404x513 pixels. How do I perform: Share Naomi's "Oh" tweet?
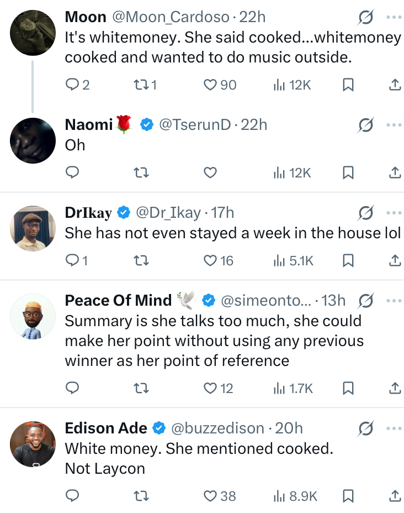[395, 173]
